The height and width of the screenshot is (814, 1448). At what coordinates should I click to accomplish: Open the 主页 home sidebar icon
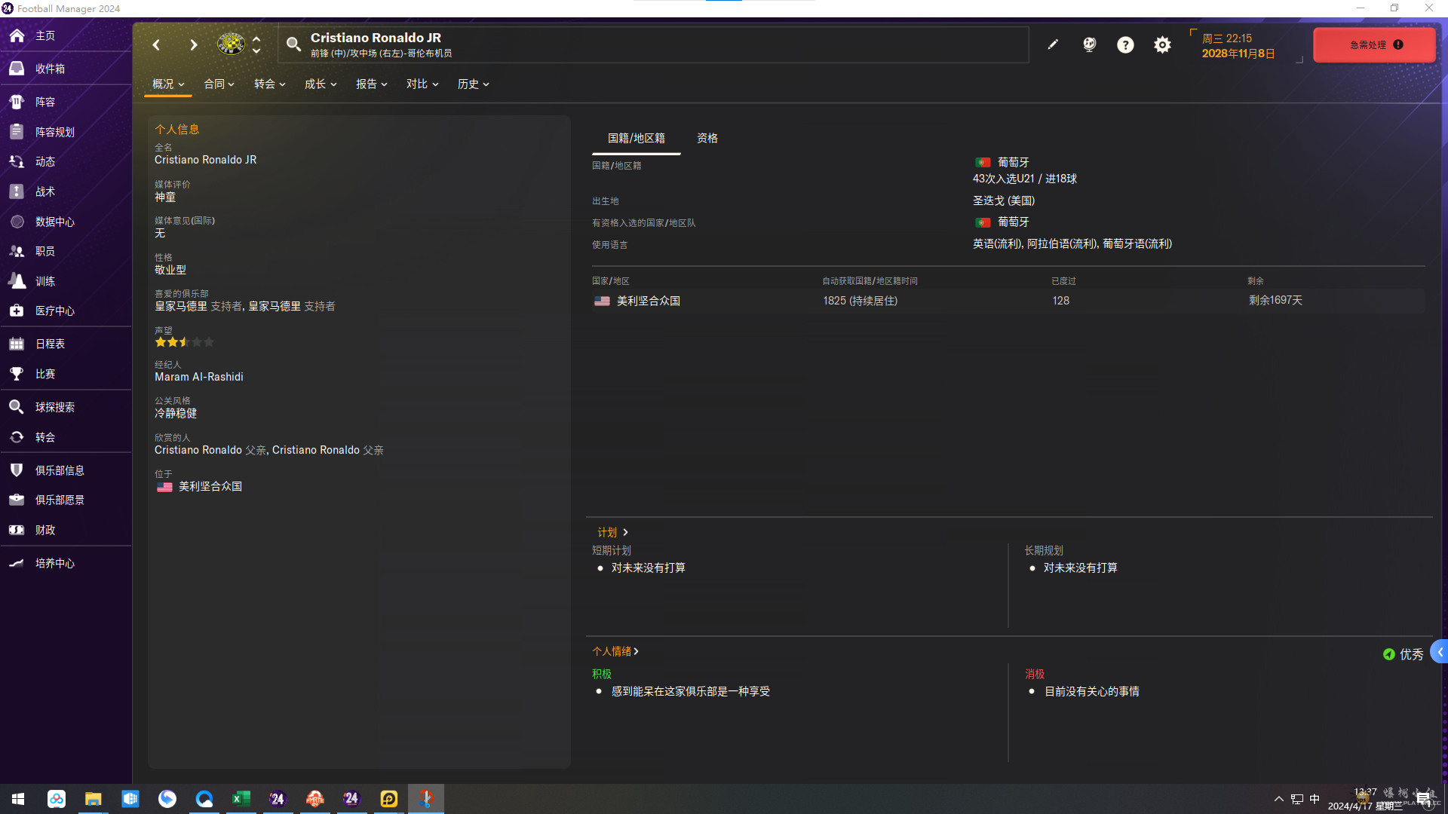click(x=17, y=35)
